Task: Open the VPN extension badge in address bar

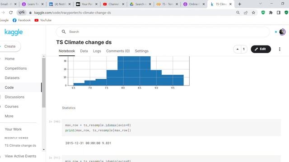Action: tap(21, 13)
